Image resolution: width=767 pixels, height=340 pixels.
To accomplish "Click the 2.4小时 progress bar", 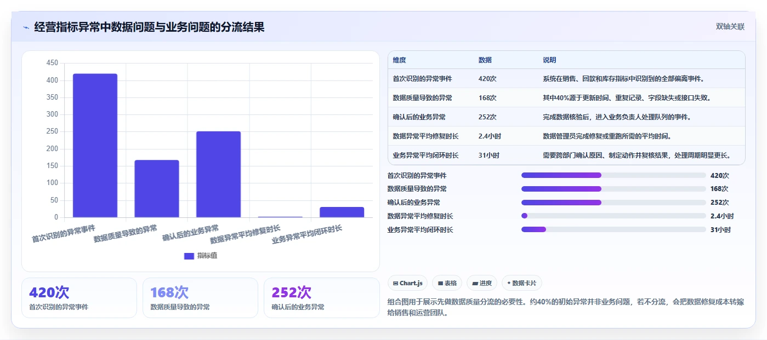I will click(613, 216).
